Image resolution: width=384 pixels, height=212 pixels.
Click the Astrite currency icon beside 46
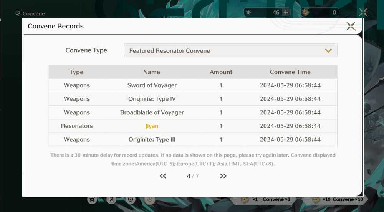pos(248,12)
